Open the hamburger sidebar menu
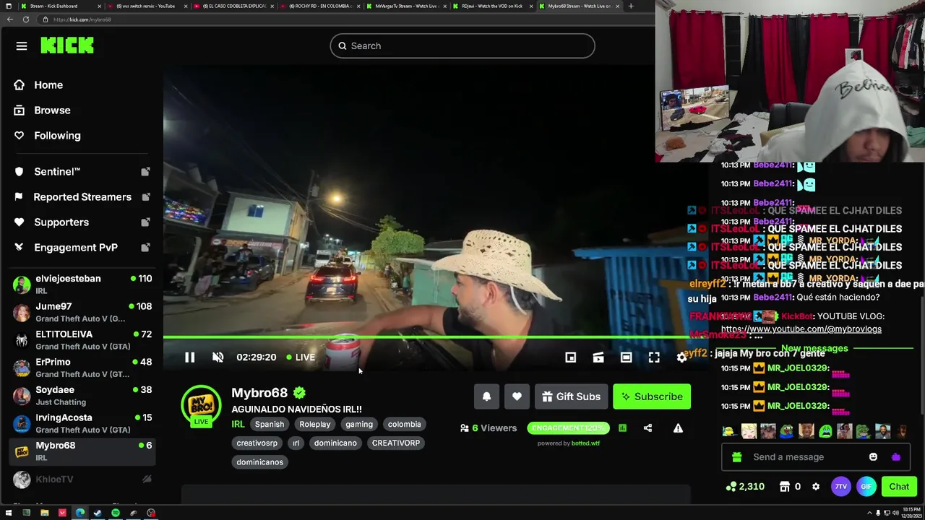Image resolution: width=925 pixels, height=520 pixels. coord(22,45)
